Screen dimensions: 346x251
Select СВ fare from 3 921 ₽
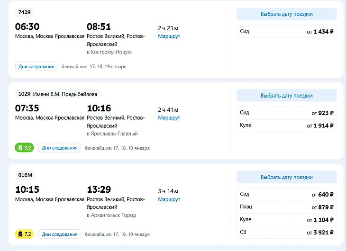(x=286, y=232)
